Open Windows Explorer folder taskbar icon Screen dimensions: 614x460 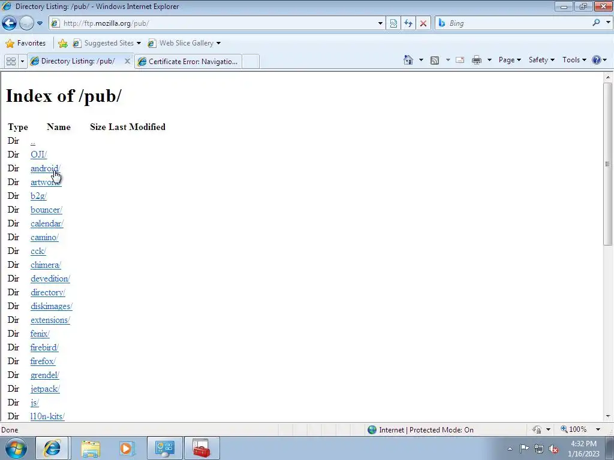[x=91, y=448]
